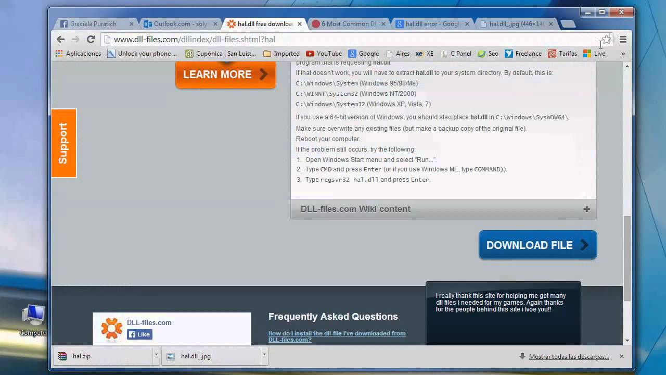The image size is (666, 375).
Task: Open Seo bookmark
Action: point(488,54)
